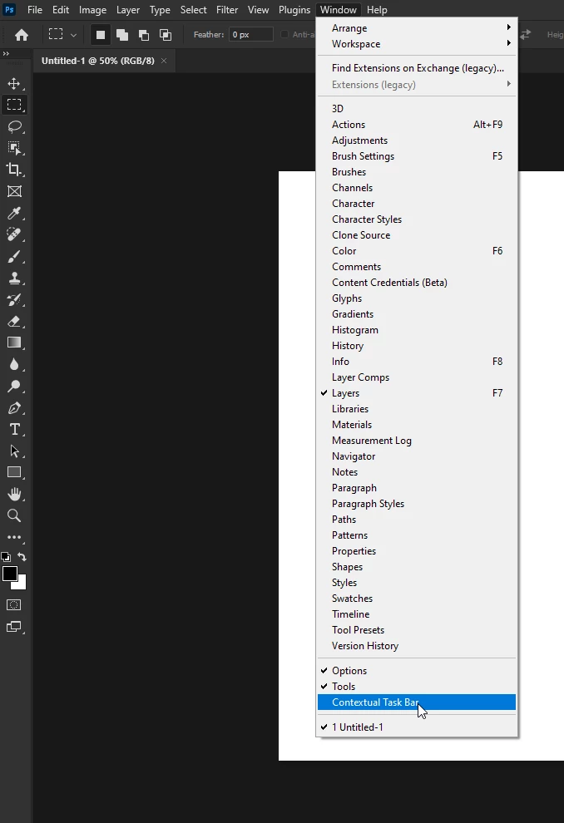
Task: Click the Home button in options bar
Action: 22,35
